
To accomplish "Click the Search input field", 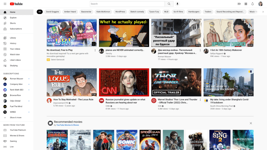I will tap(127, 4).
